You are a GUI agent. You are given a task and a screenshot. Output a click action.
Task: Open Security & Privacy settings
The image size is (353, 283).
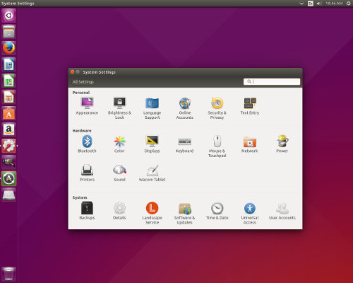(217, 108)
